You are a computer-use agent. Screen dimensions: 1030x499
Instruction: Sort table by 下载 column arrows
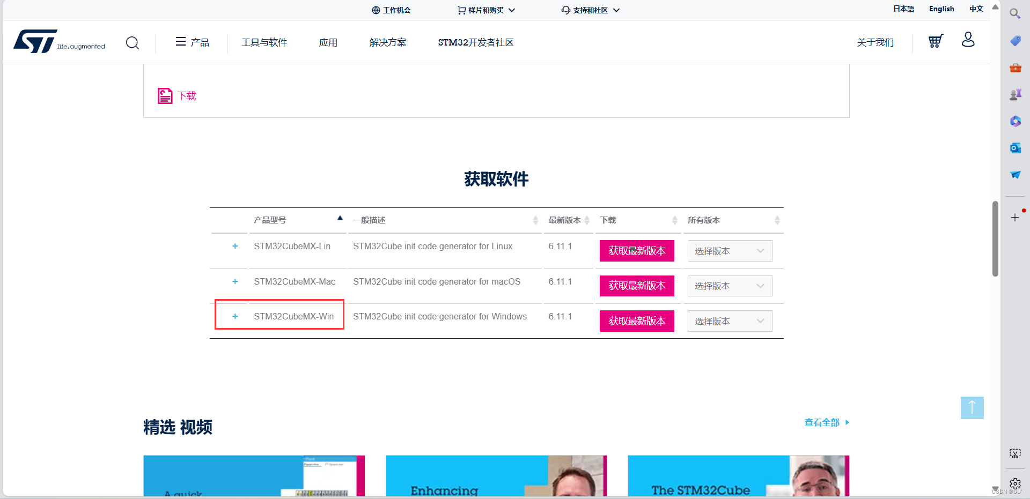point(675,220)
